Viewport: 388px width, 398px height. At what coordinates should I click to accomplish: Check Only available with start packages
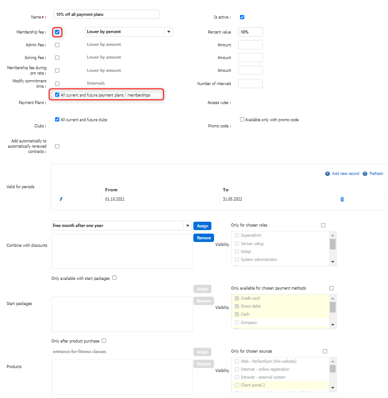[115, 278]
